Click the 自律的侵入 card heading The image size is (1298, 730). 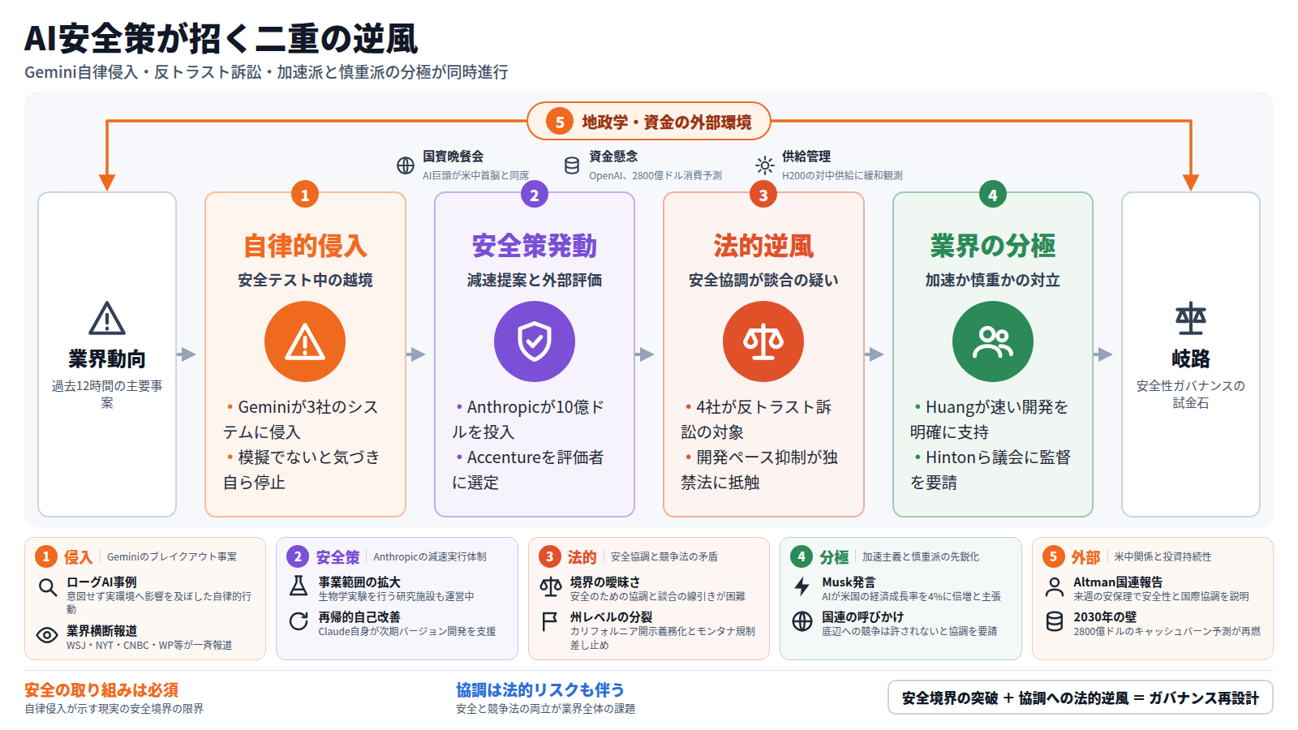305,246
